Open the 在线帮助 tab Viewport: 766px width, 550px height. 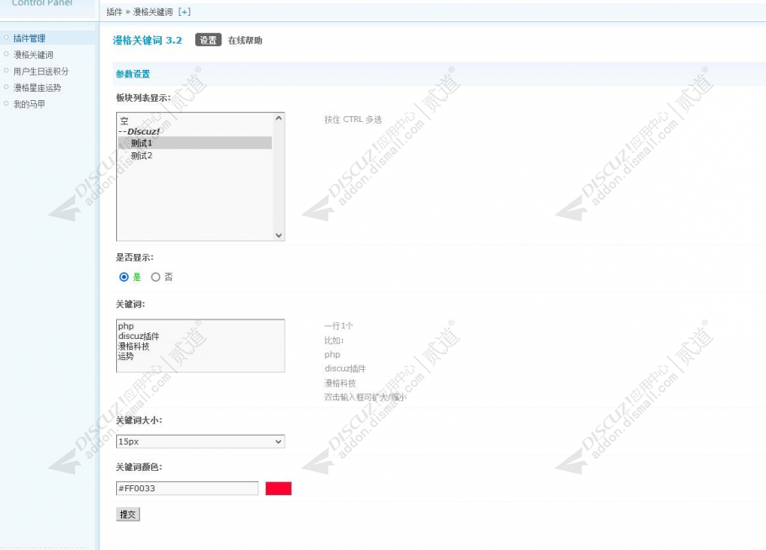click(245, 40)
